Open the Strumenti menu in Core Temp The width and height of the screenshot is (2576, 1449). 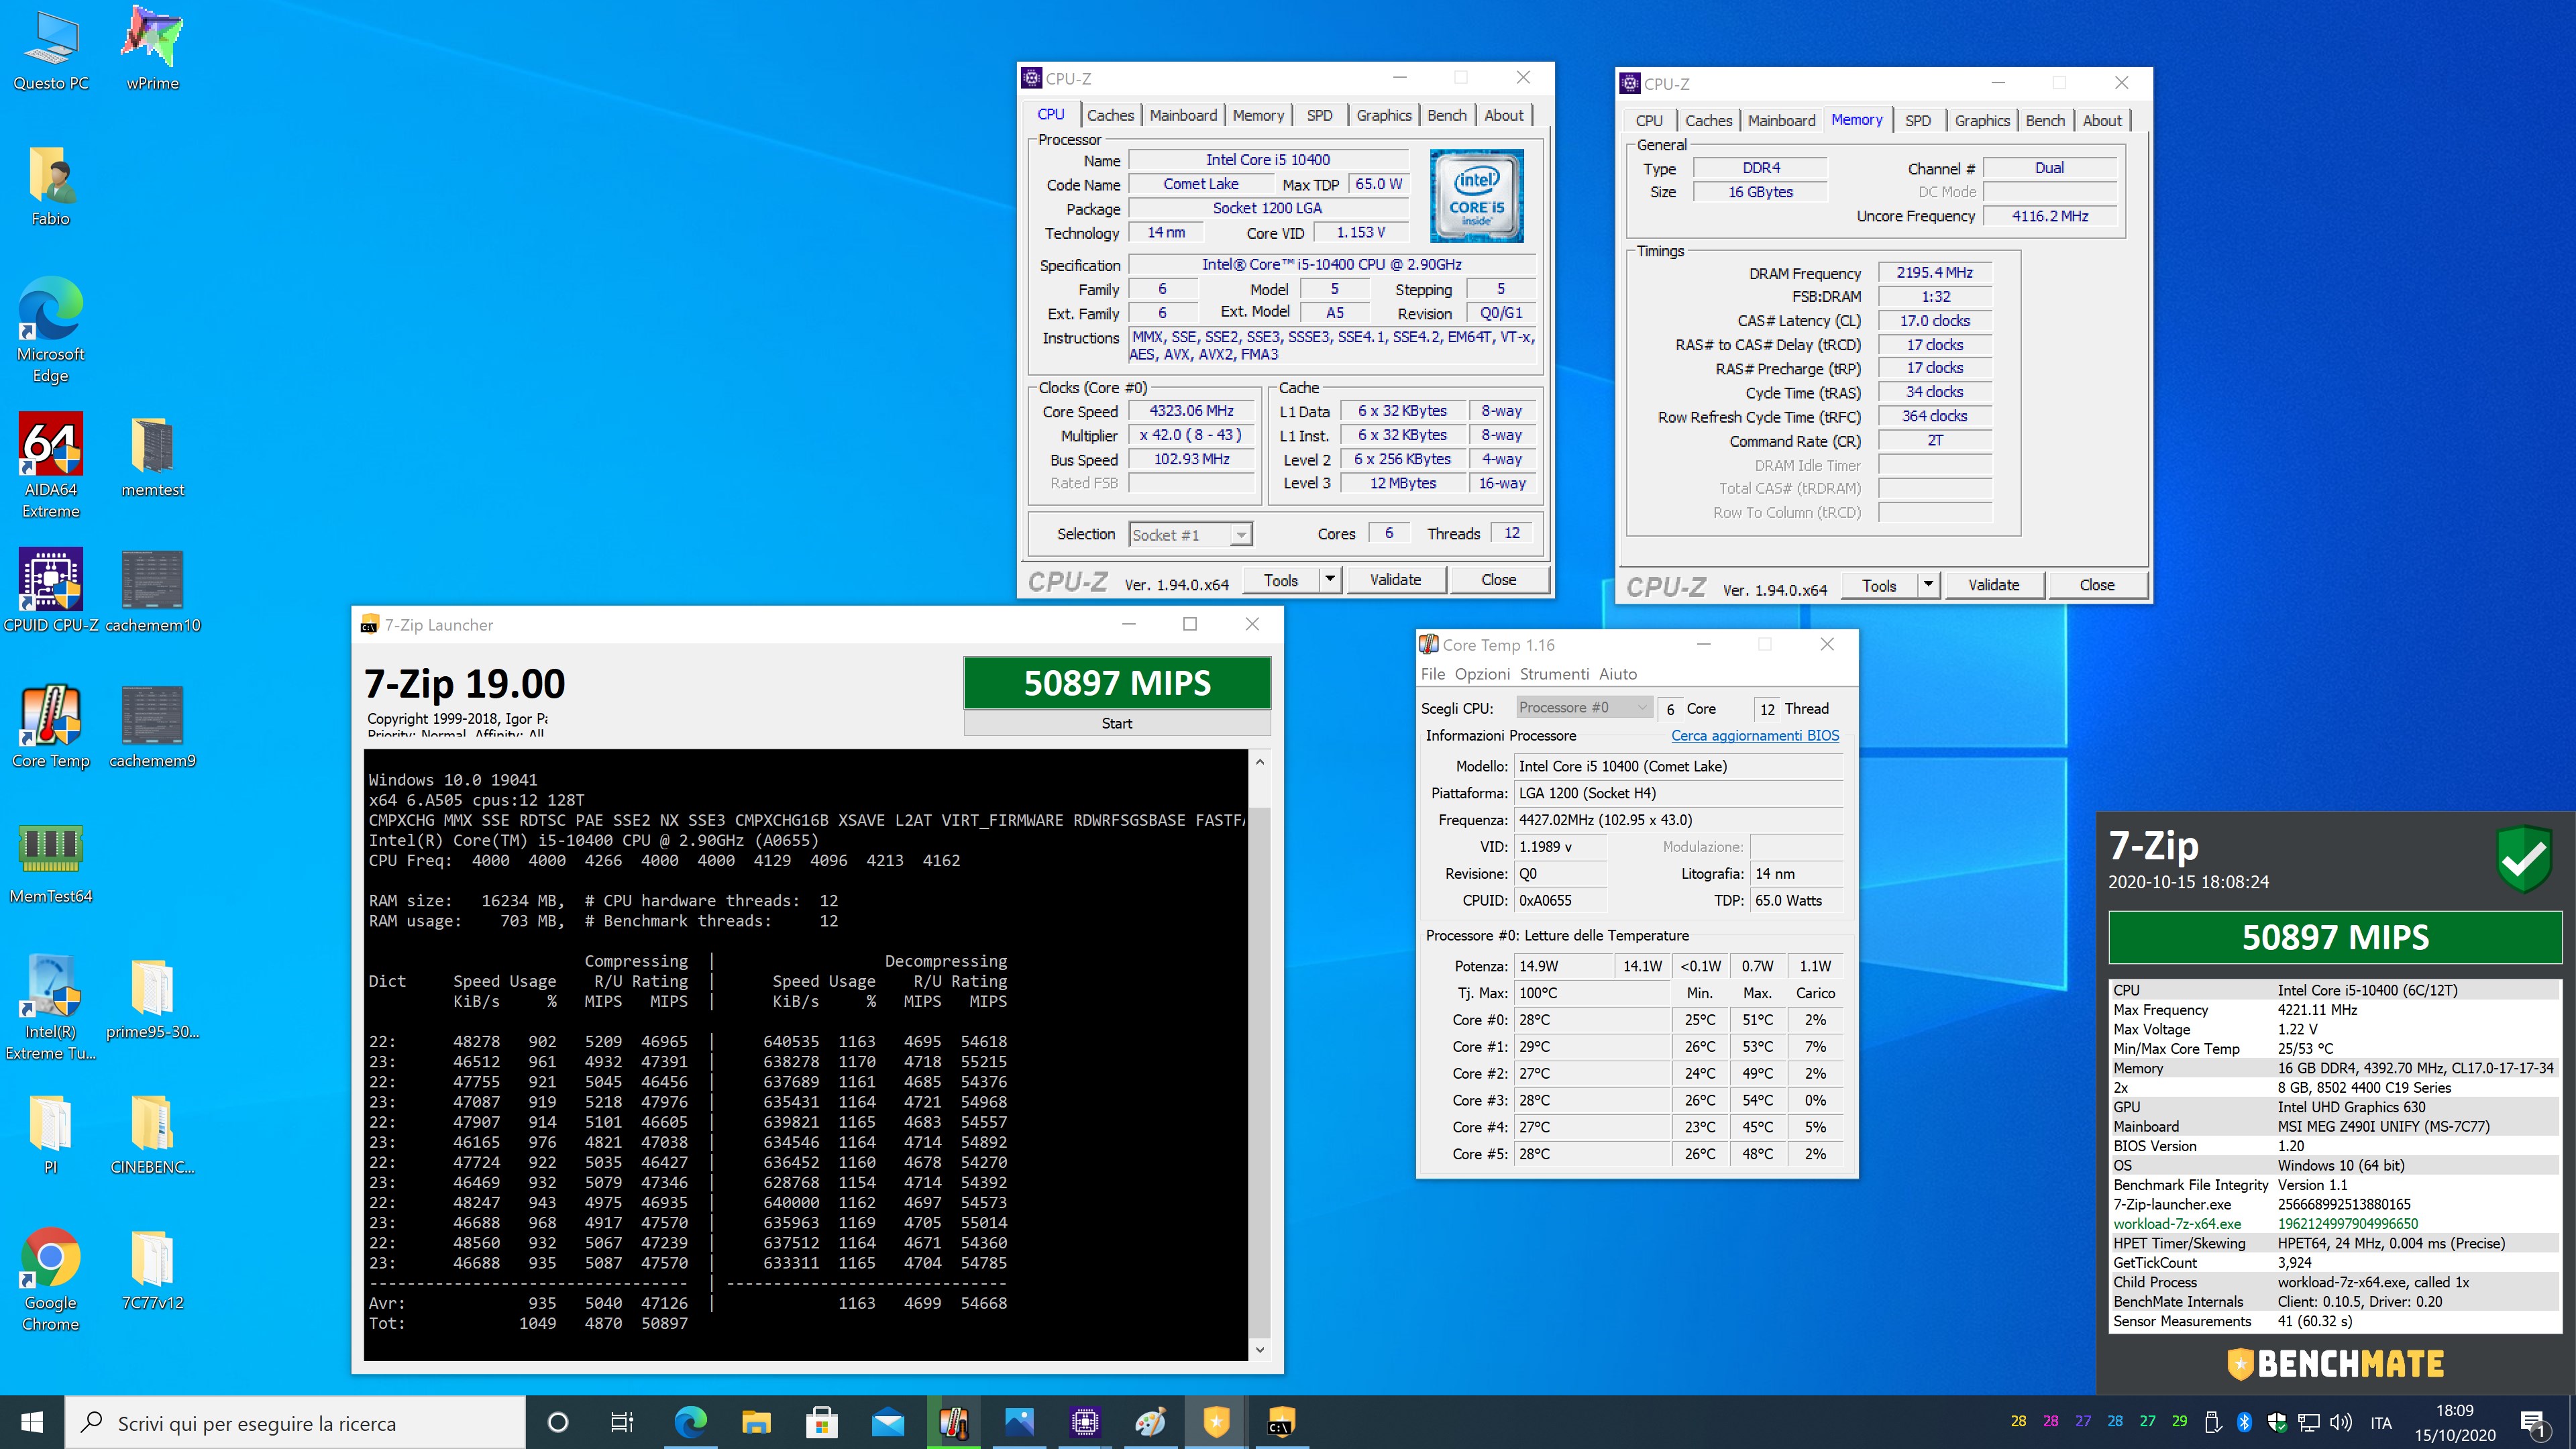(x=1554, y=674)
